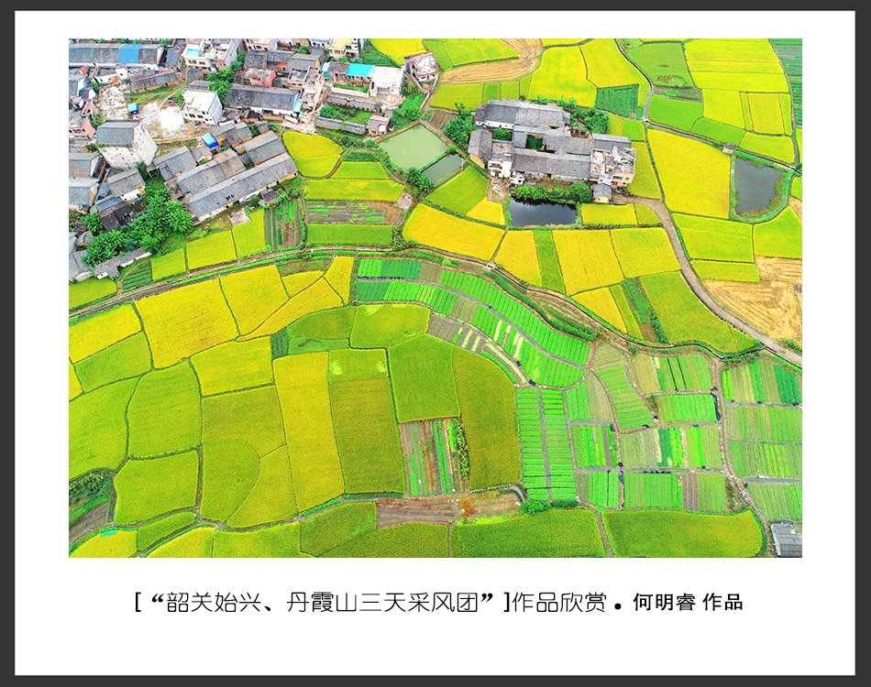Viewport: 871px width, 687px height.
Task: Click the caption text "韶关始兴、丹霞山三天采风团"
Action: pos(322,602)
